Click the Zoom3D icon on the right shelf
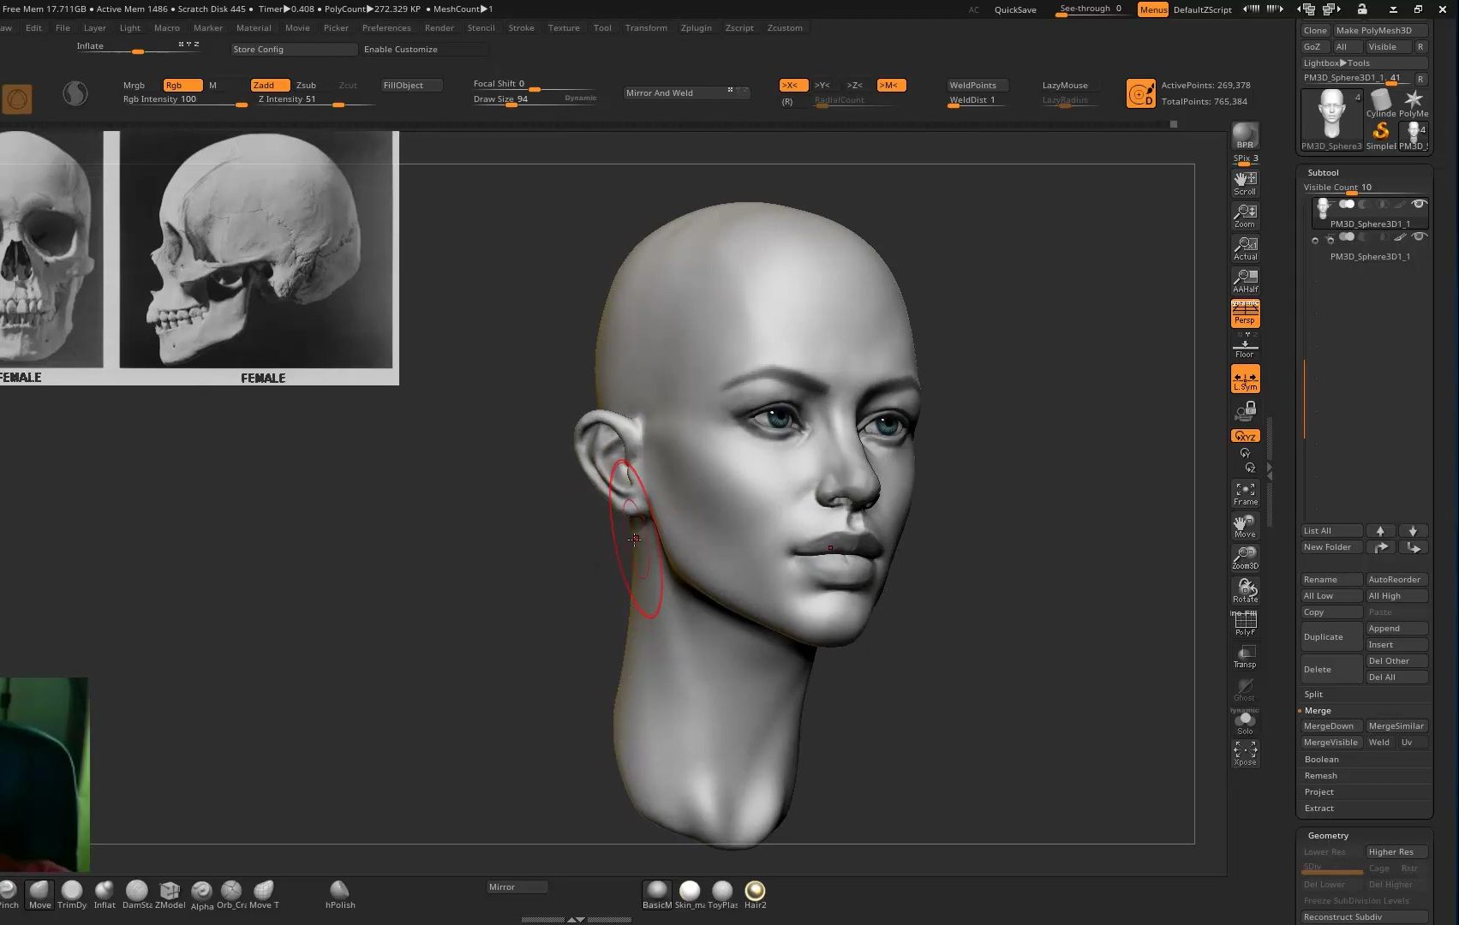The image size is (1459, 925). [x=1245, y=558]
